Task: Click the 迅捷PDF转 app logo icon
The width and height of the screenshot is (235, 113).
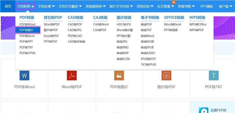Action: click(x=203, y=110)
